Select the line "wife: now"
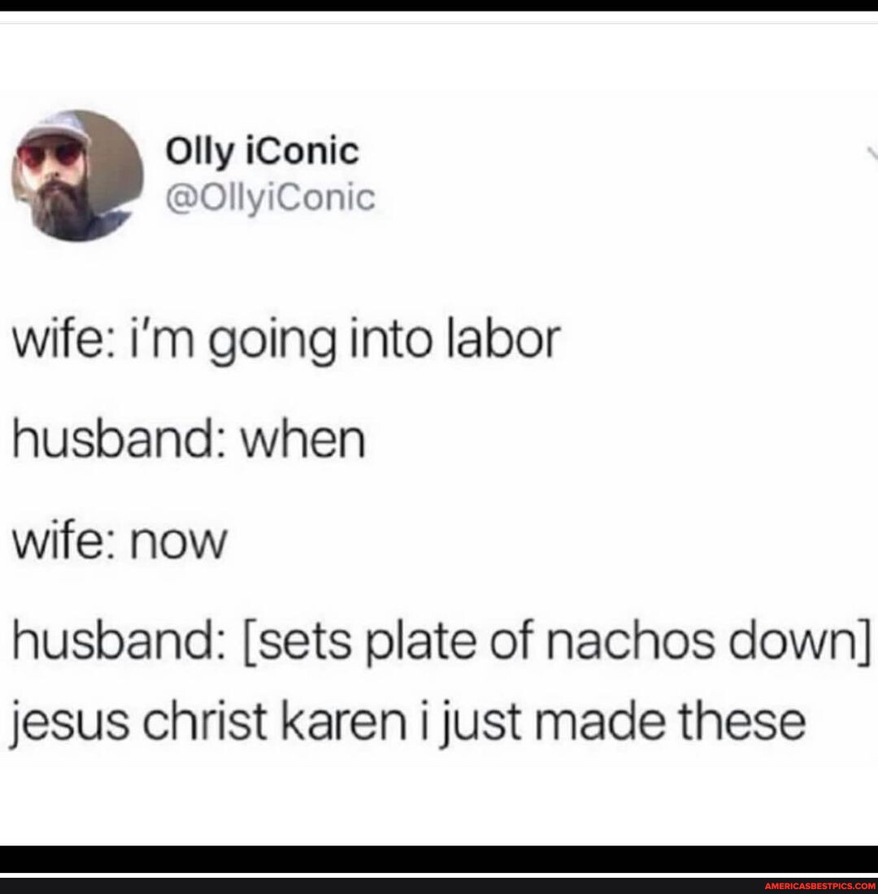 tap(120, 540)
